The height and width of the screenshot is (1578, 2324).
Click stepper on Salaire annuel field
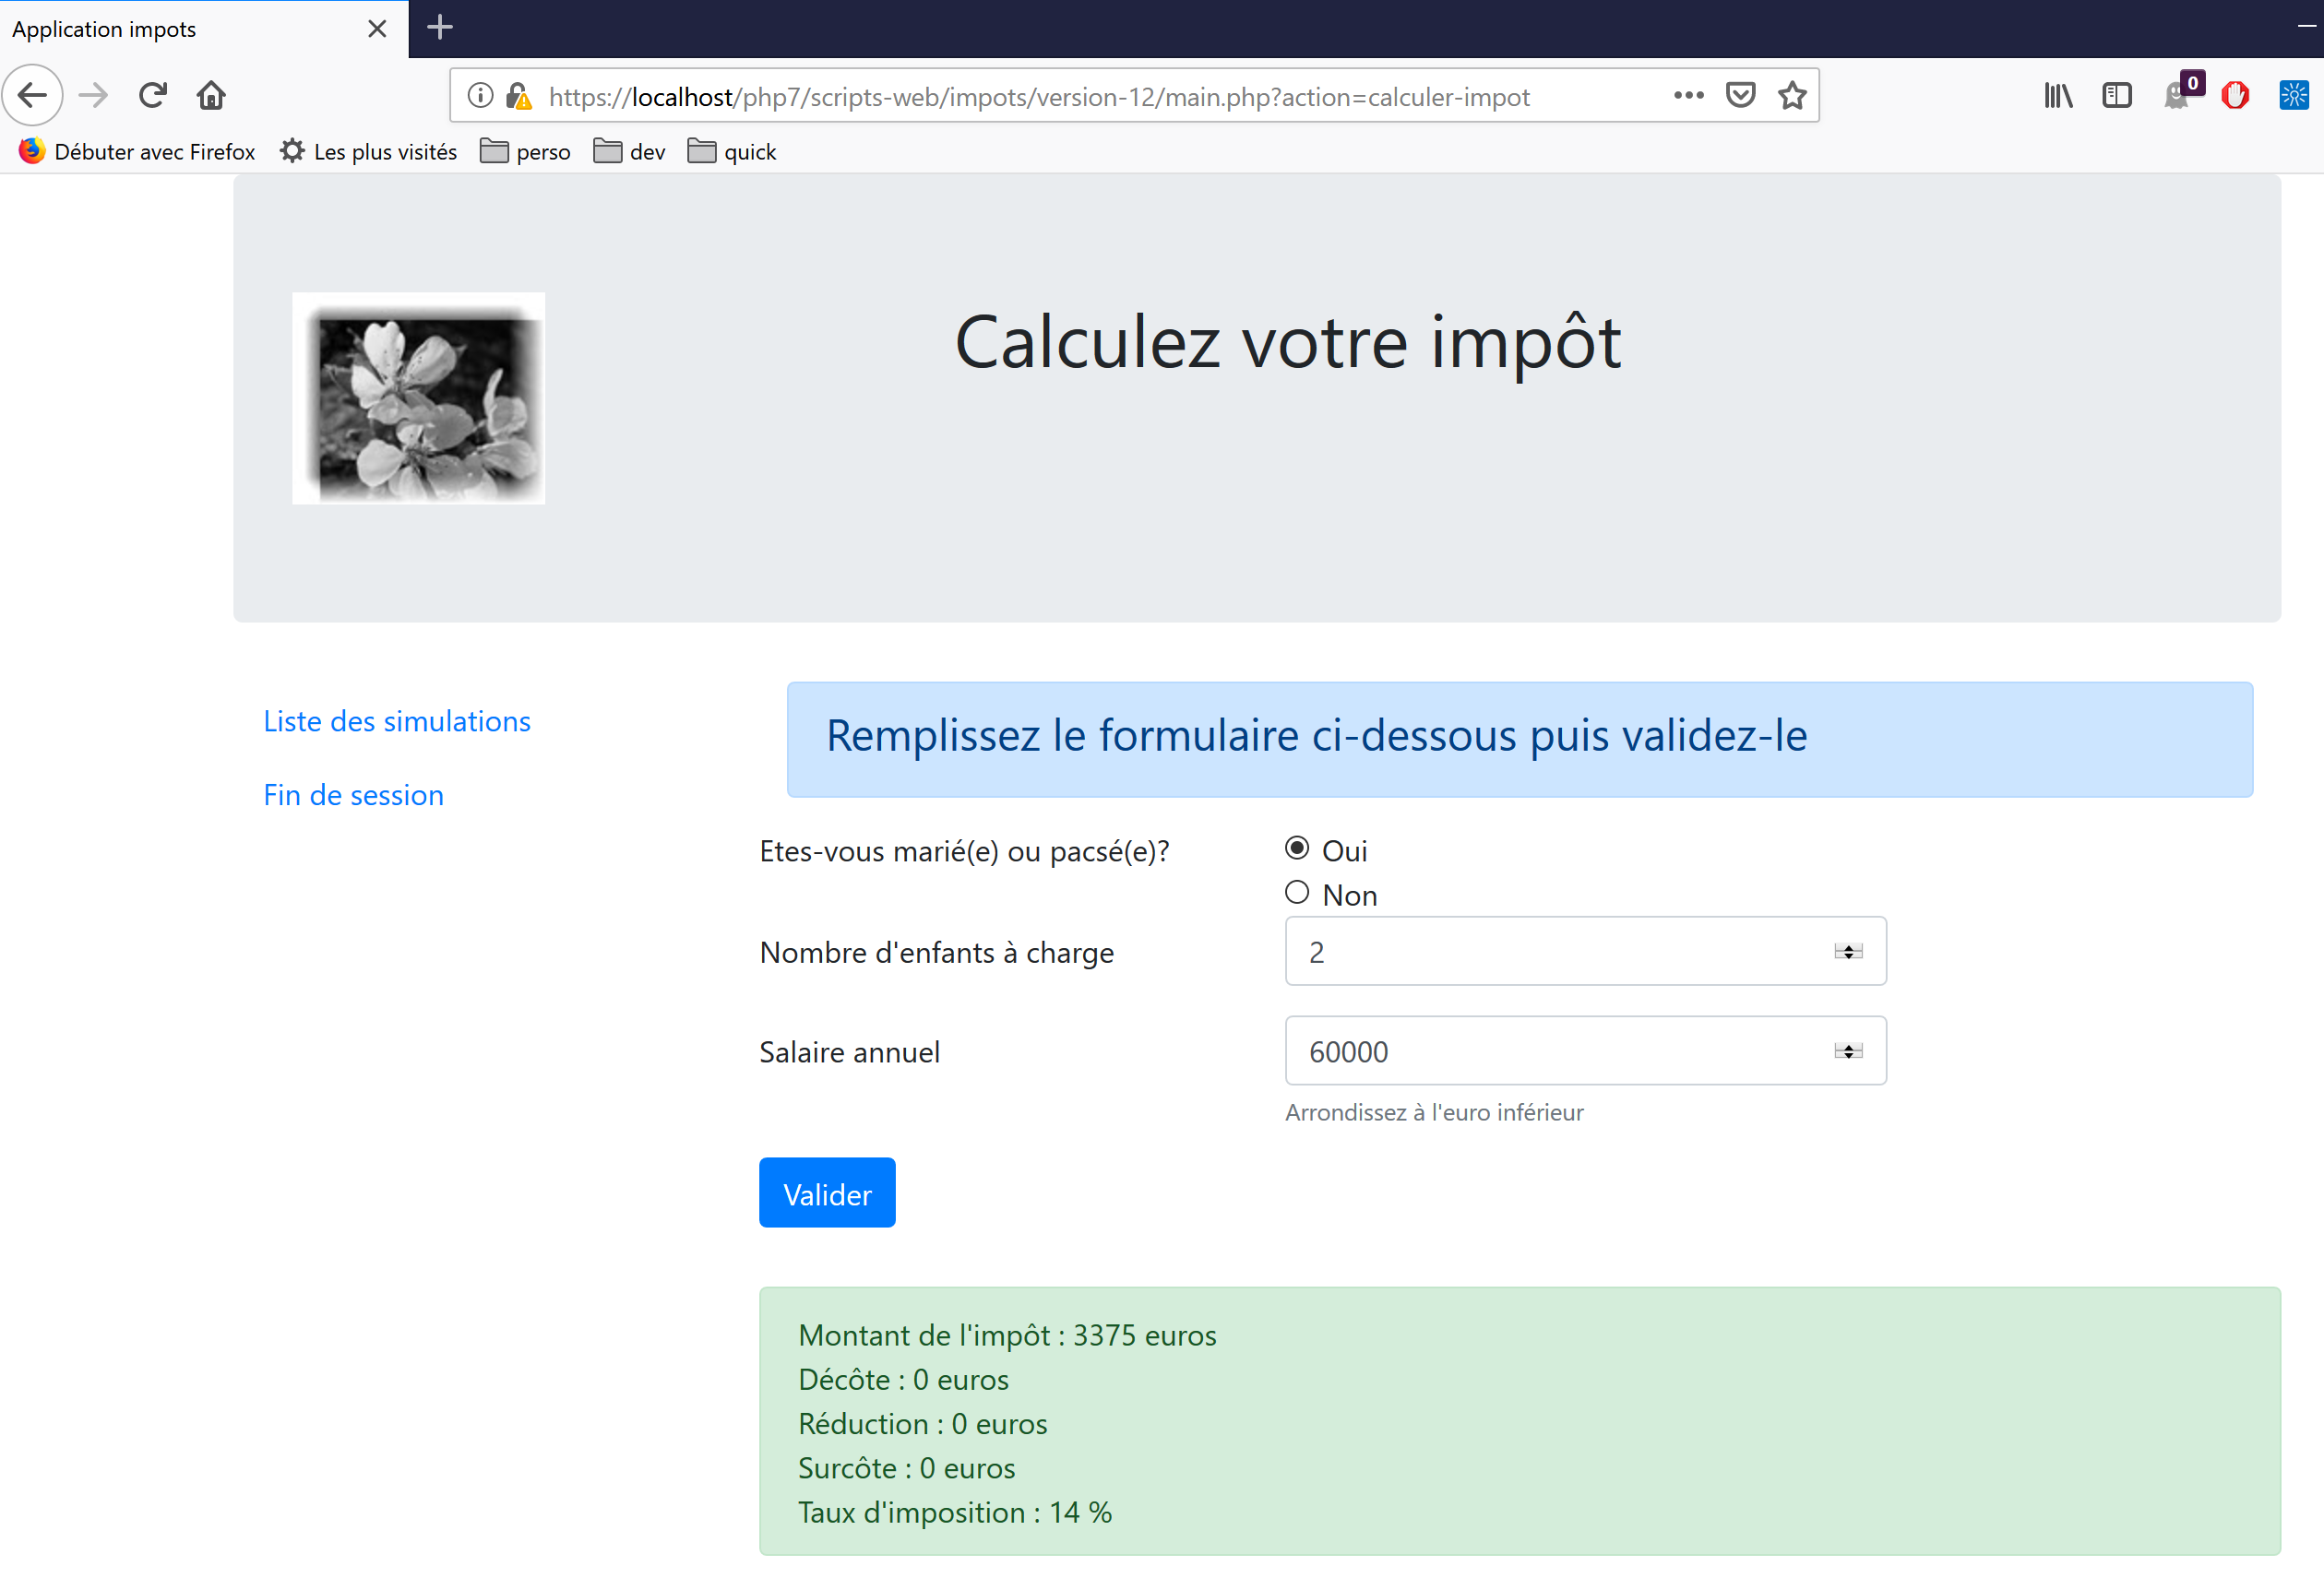[1847, 1051]
